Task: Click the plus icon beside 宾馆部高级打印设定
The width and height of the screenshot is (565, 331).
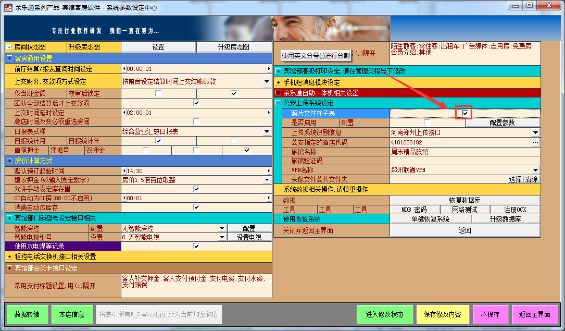Action: point(278,71)
